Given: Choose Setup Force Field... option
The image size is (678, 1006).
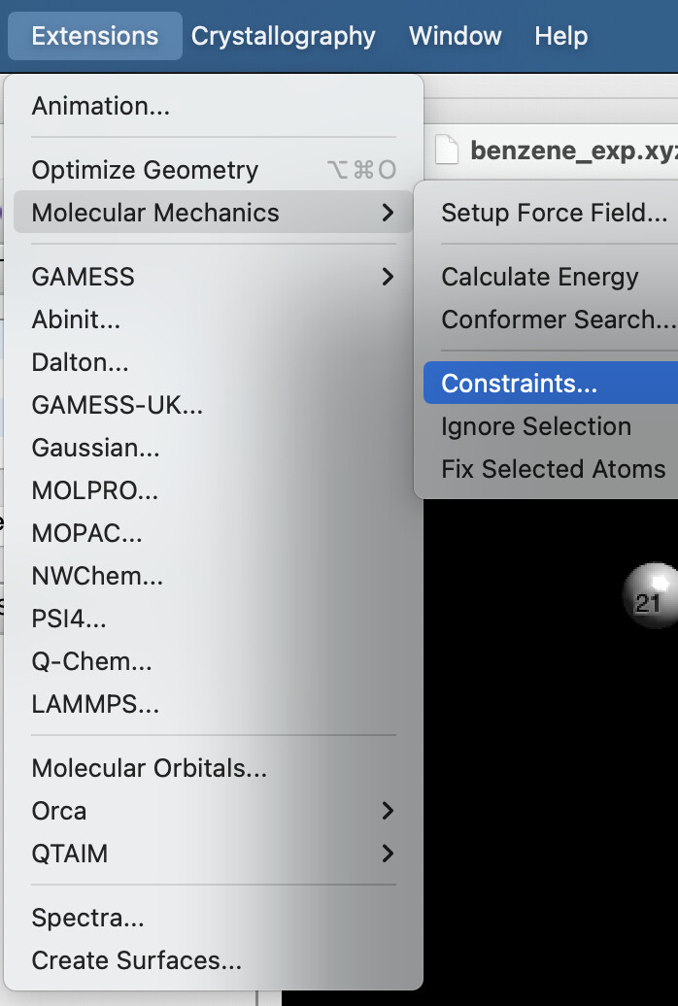Looking at the screenshot, I should [x=554, y=213].
